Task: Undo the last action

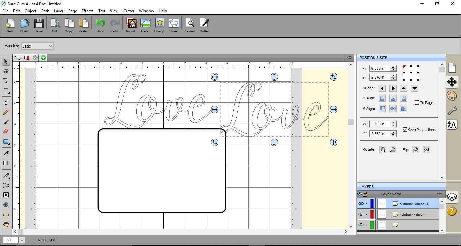Action: (100, 25)
